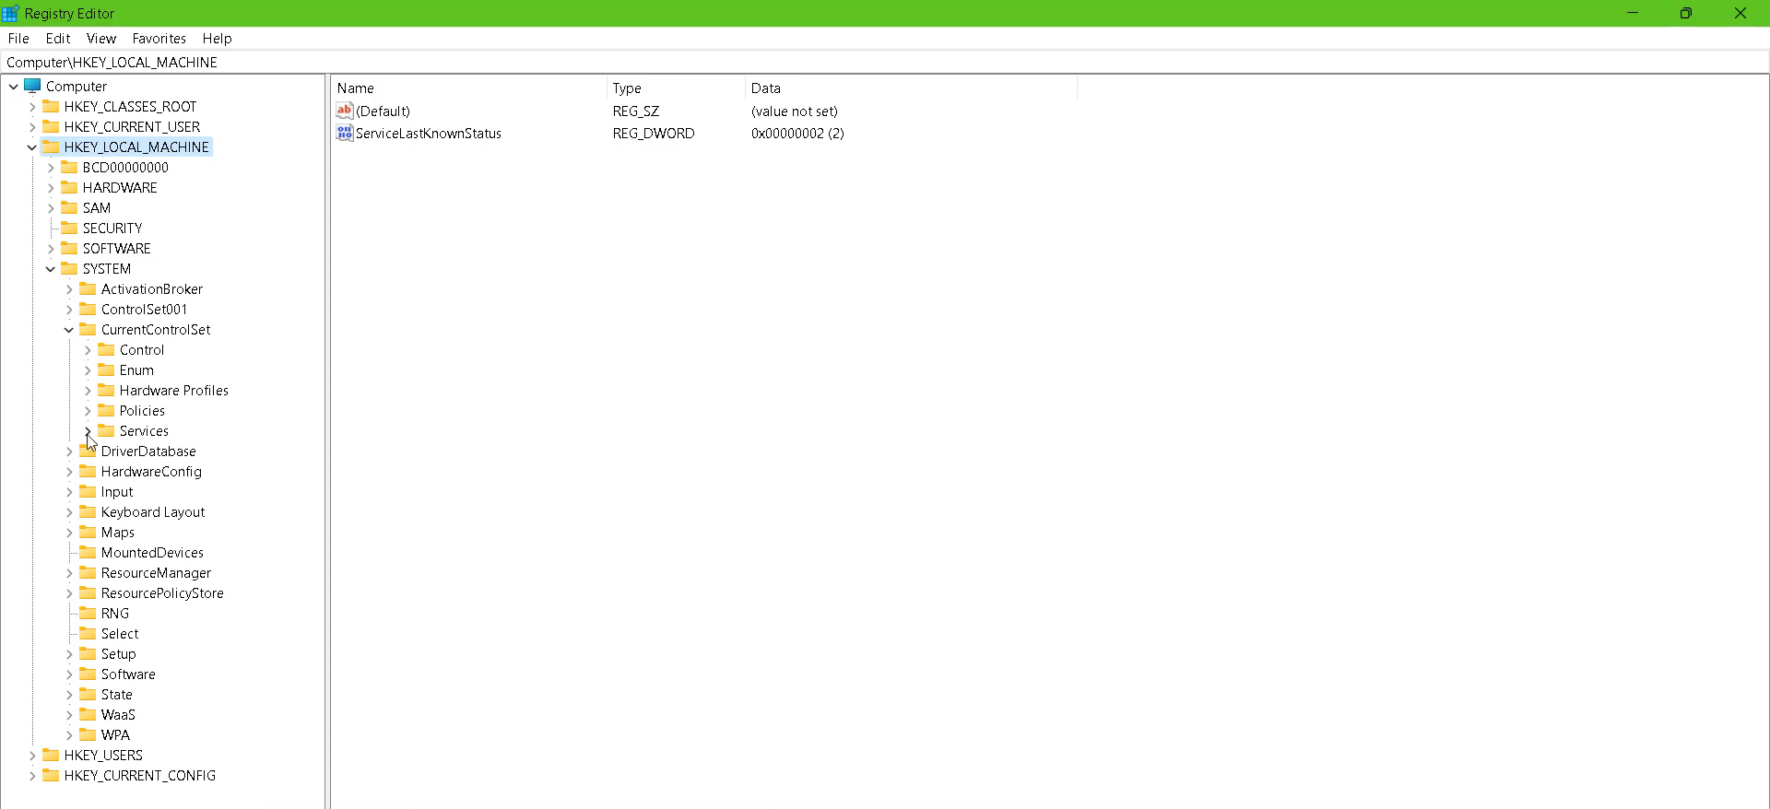Select the WPA key
Screen dimensions: 1770x809
tap(115, 735)
